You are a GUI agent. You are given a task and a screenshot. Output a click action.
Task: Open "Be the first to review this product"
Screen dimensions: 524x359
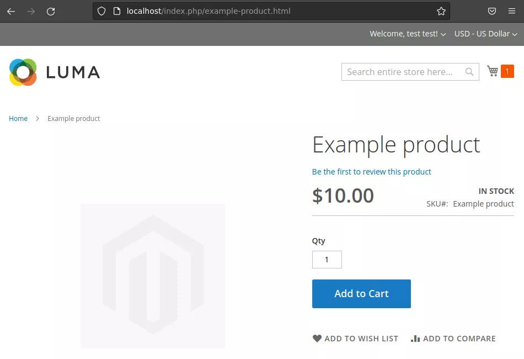[371, 172]
